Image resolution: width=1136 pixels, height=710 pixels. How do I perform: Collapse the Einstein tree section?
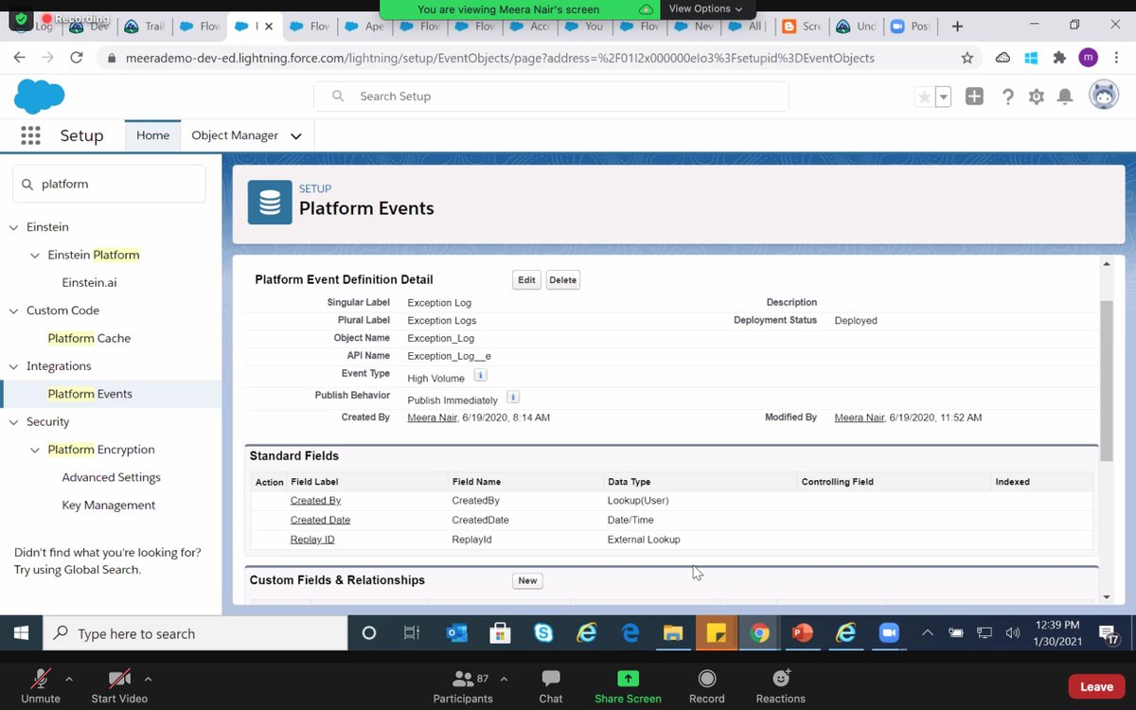[14, 227]
